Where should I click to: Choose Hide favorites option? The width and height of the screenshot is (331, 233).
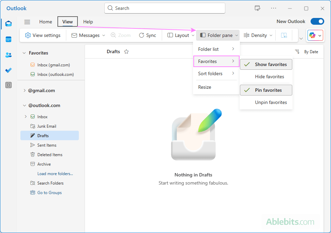[x=266, y=77]
